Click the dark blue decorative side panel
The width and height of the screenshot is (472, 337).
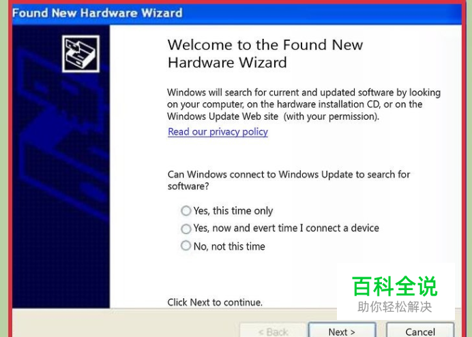[x=61, y=166]
